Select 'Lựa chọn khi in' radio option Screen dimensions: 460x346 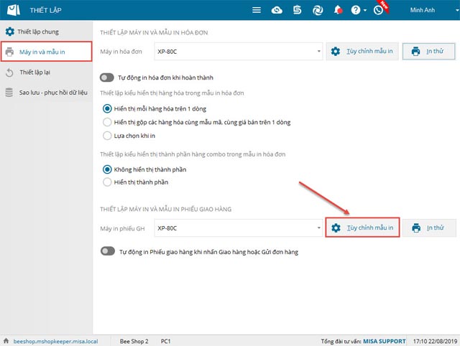tap(108, 135)
